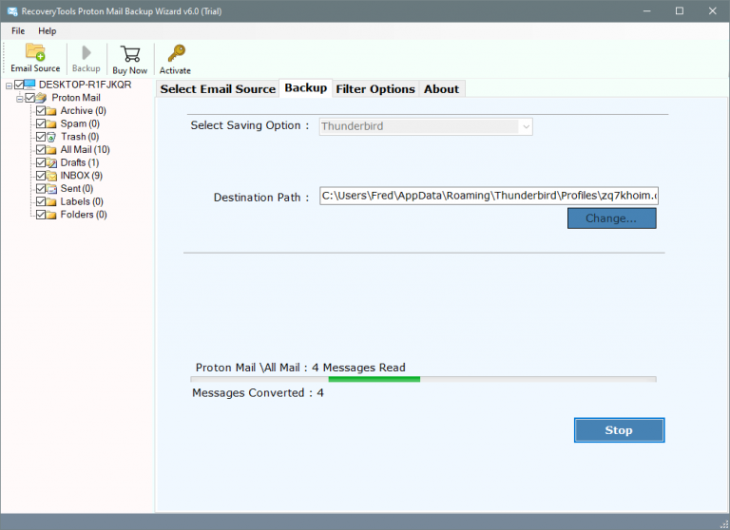Select the Trash (0) tree label
This screenshot has width=730, height=530.
[x=80, y=137]
